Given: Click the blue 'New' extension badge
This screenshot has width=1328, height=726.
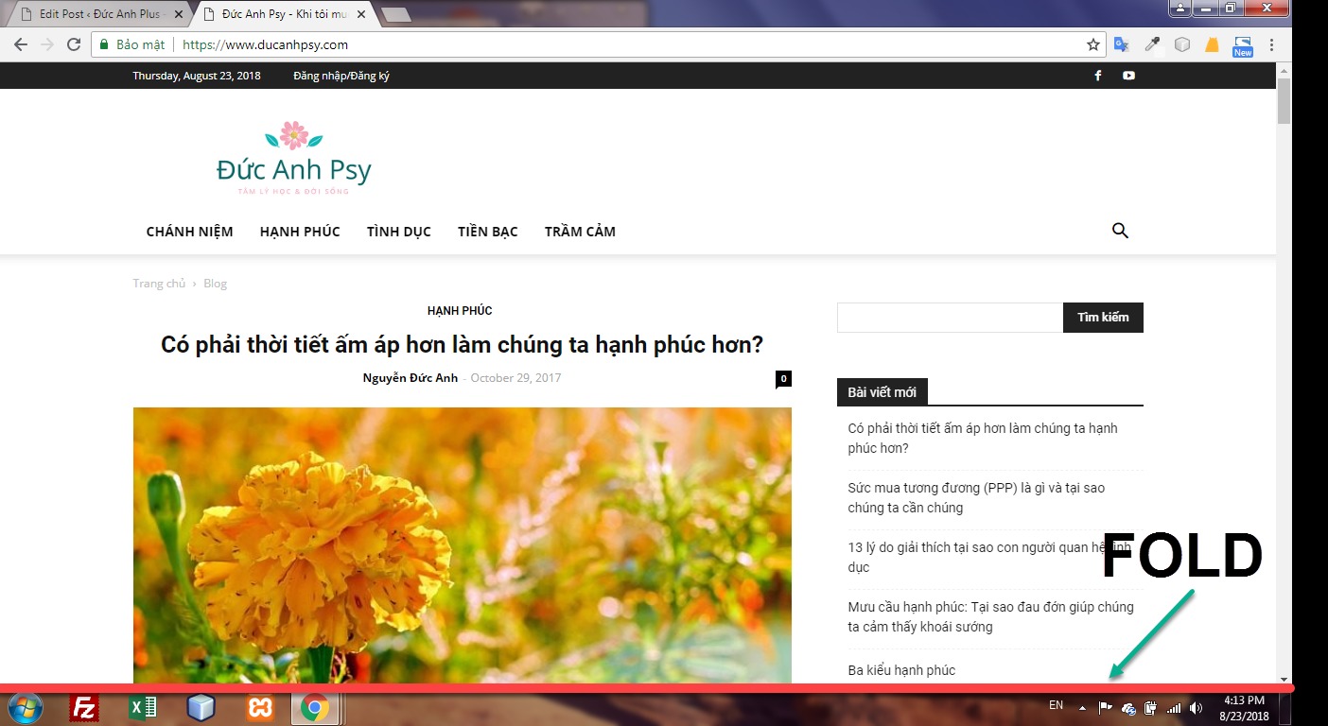Looking at the screenshot, I should pos(1241,44).
